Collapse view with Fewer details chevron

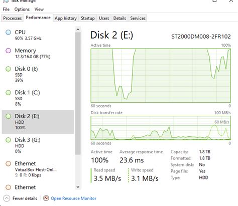(x=7, y=198)
